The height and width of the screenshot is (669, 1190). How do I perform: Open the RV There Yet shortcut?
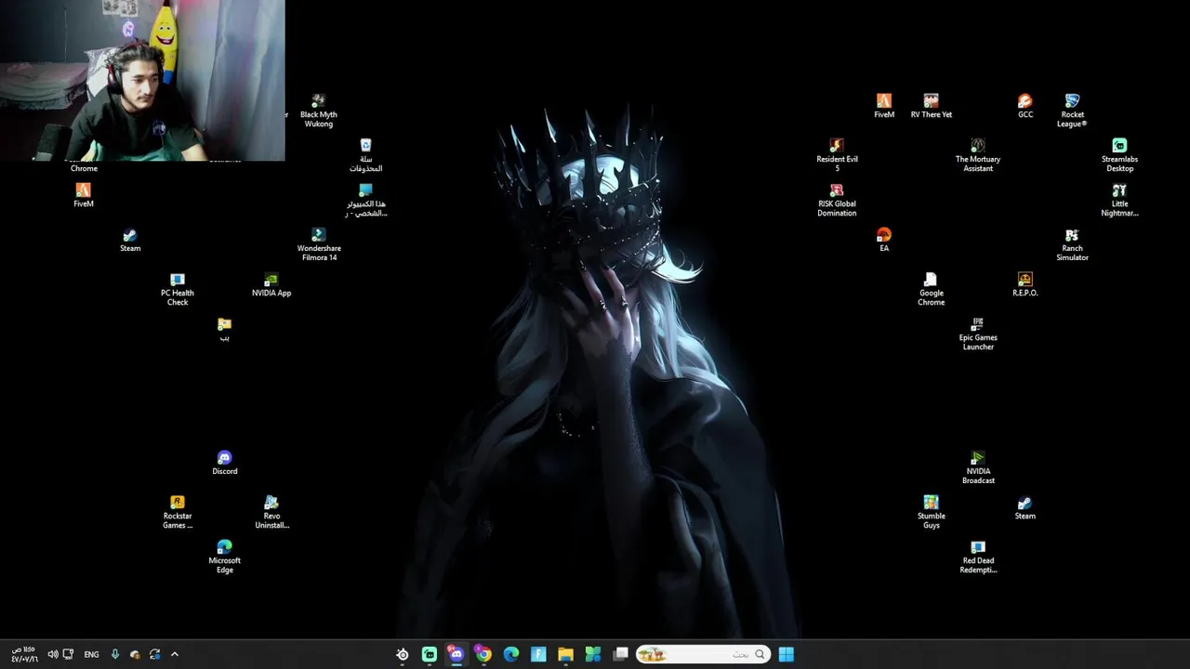931,106
